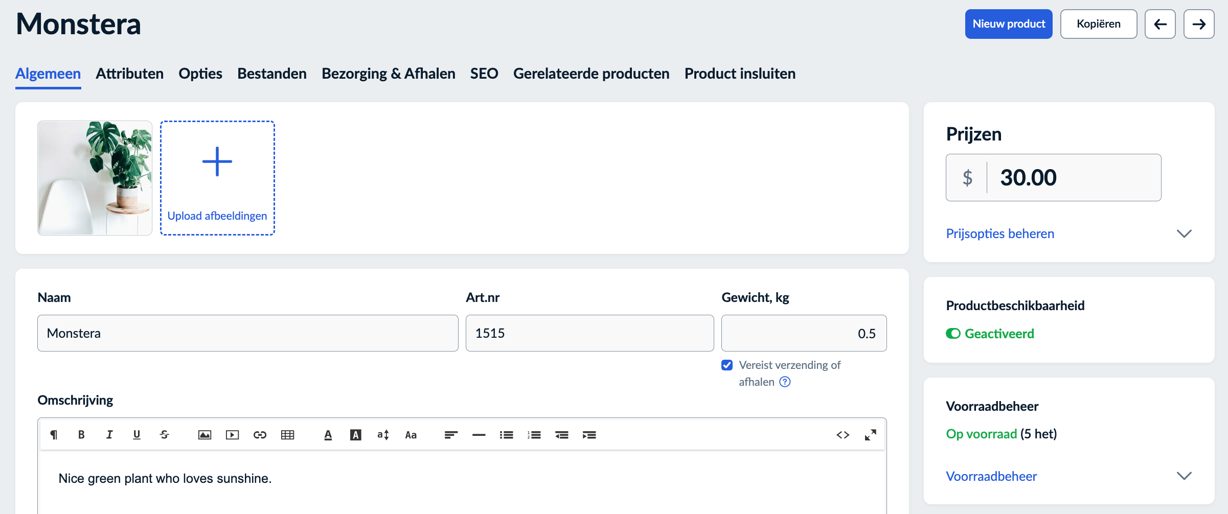Increase indent in description editor
Viewport: 1228px width, 514px height.
coord(589,435)
